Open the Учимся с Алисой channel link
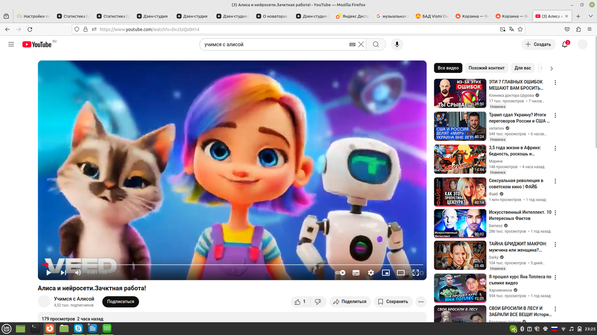Viewport: 597px width, 335px height. point(74,299)
